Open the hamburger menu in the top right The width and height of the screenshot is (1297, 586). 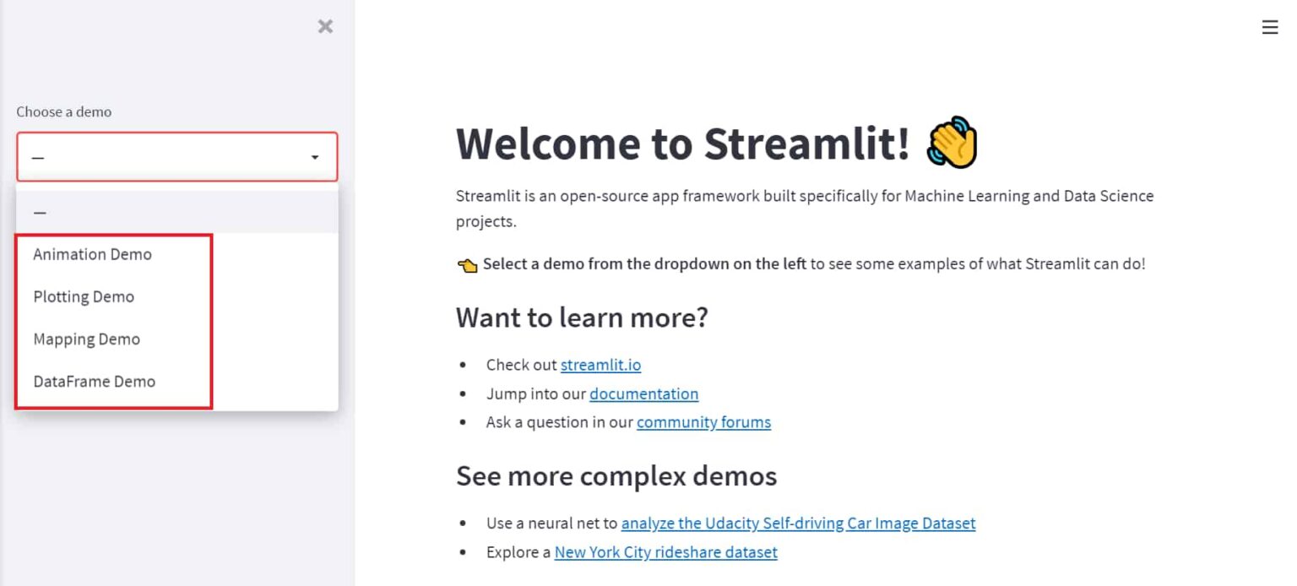1270,26
